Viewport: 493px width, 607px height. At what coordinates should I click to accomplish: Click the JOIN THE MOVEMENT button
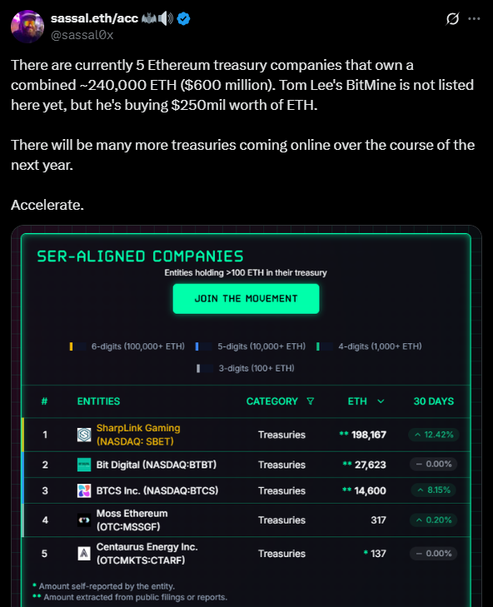pyautogui.click(x=246, y=298)
